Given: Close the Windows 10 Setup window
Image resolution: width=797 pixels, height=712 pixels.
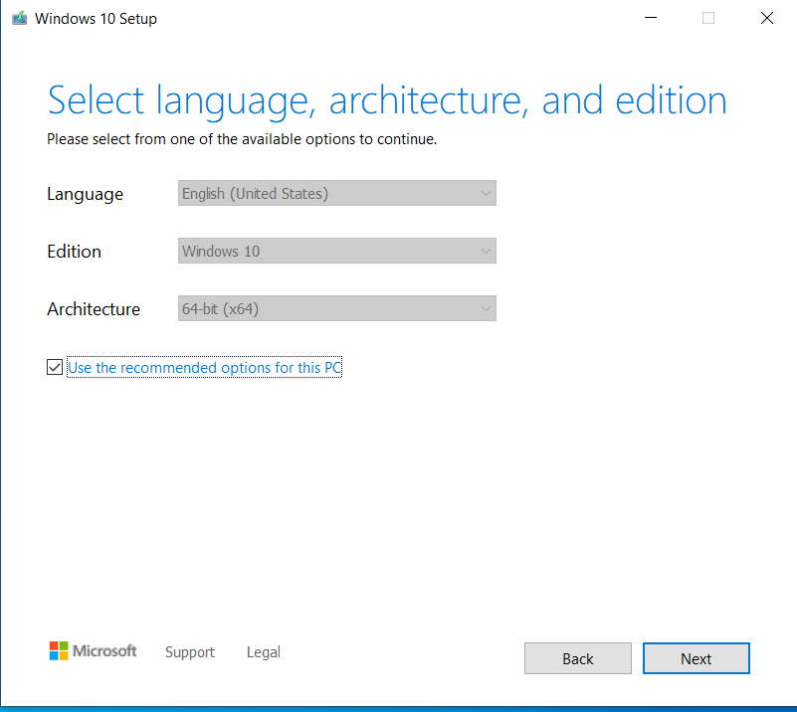Looking at the screenshot, I should coord(767,18).
